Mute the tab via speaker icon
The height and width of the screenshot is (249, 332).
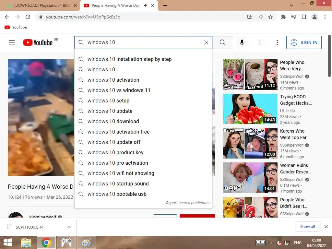(x=146, y=6)
